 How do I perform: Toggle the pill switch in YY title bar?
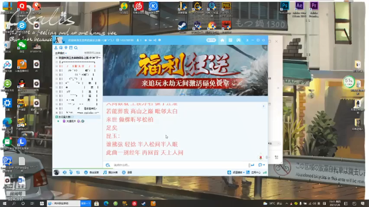click(211, 40)
